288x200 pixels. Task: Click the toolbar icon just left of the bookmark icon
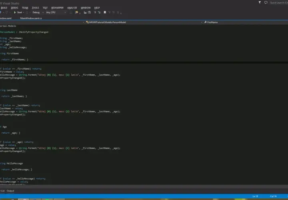tap(99, 12)
